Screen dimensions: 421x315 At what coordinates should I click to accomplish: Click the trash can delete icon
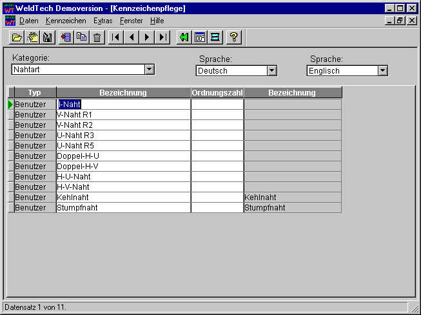point(97,37)
